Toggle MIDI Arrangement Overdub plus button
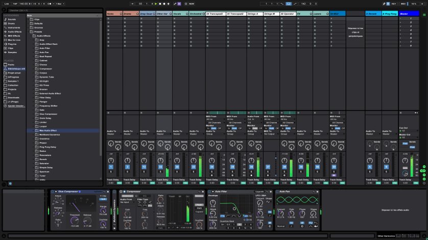The height and width of the screenshot is (240, 428). [168, 4]
